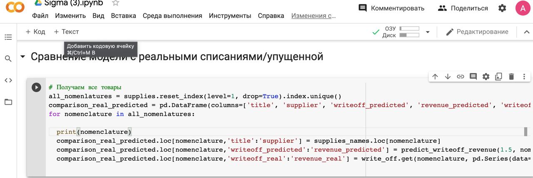Open the Среда выполнения menu

(172, 16)
